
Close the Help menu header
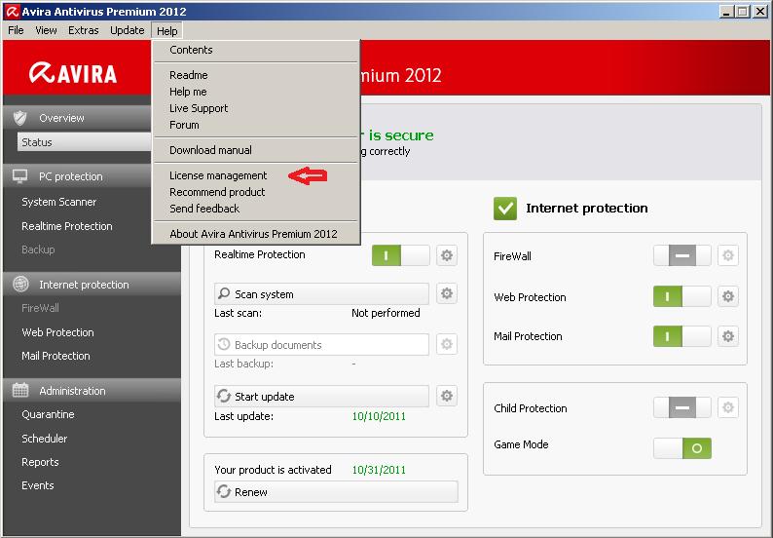coord(167,30)
